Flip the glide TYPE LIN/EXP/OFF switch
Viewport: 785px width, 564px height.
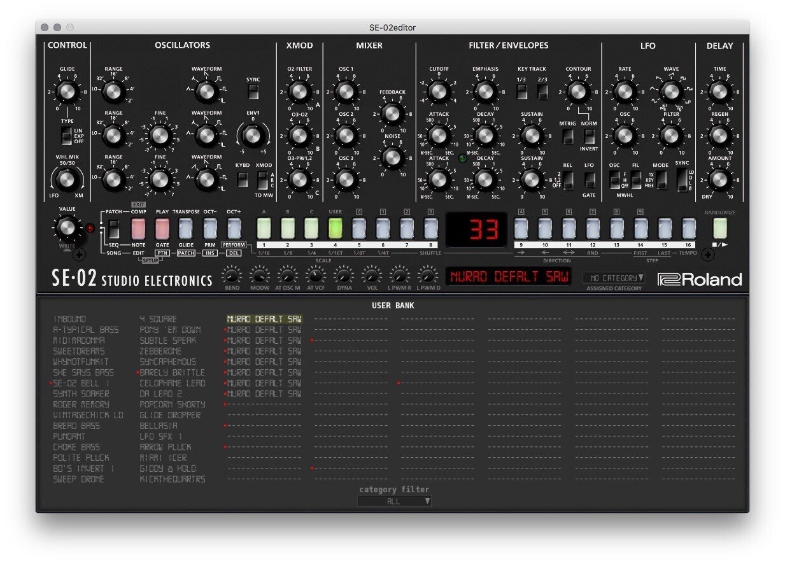pos(66,136)
